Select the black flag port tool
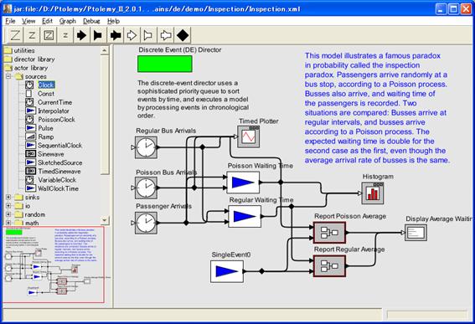Viewport: 475px width, 324px height. click(98, 35)
